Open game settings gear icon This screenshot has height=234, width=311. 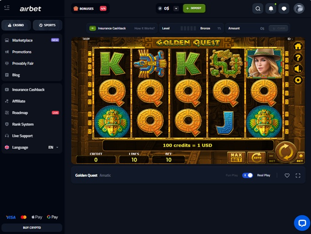point(298,80)
